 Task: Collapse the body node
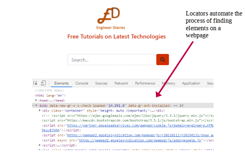36,106
